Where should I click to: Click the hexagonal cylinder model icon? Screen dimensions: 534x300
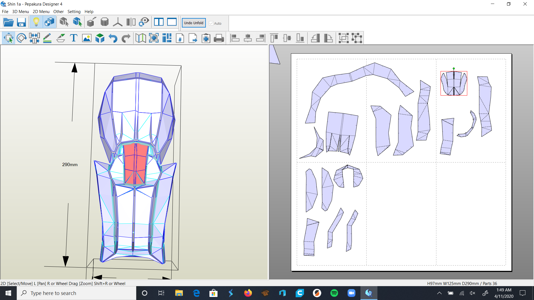tap(105, 22)
